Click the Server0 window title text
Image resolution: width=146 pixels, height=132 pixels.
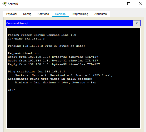click(x=13, y=4)
